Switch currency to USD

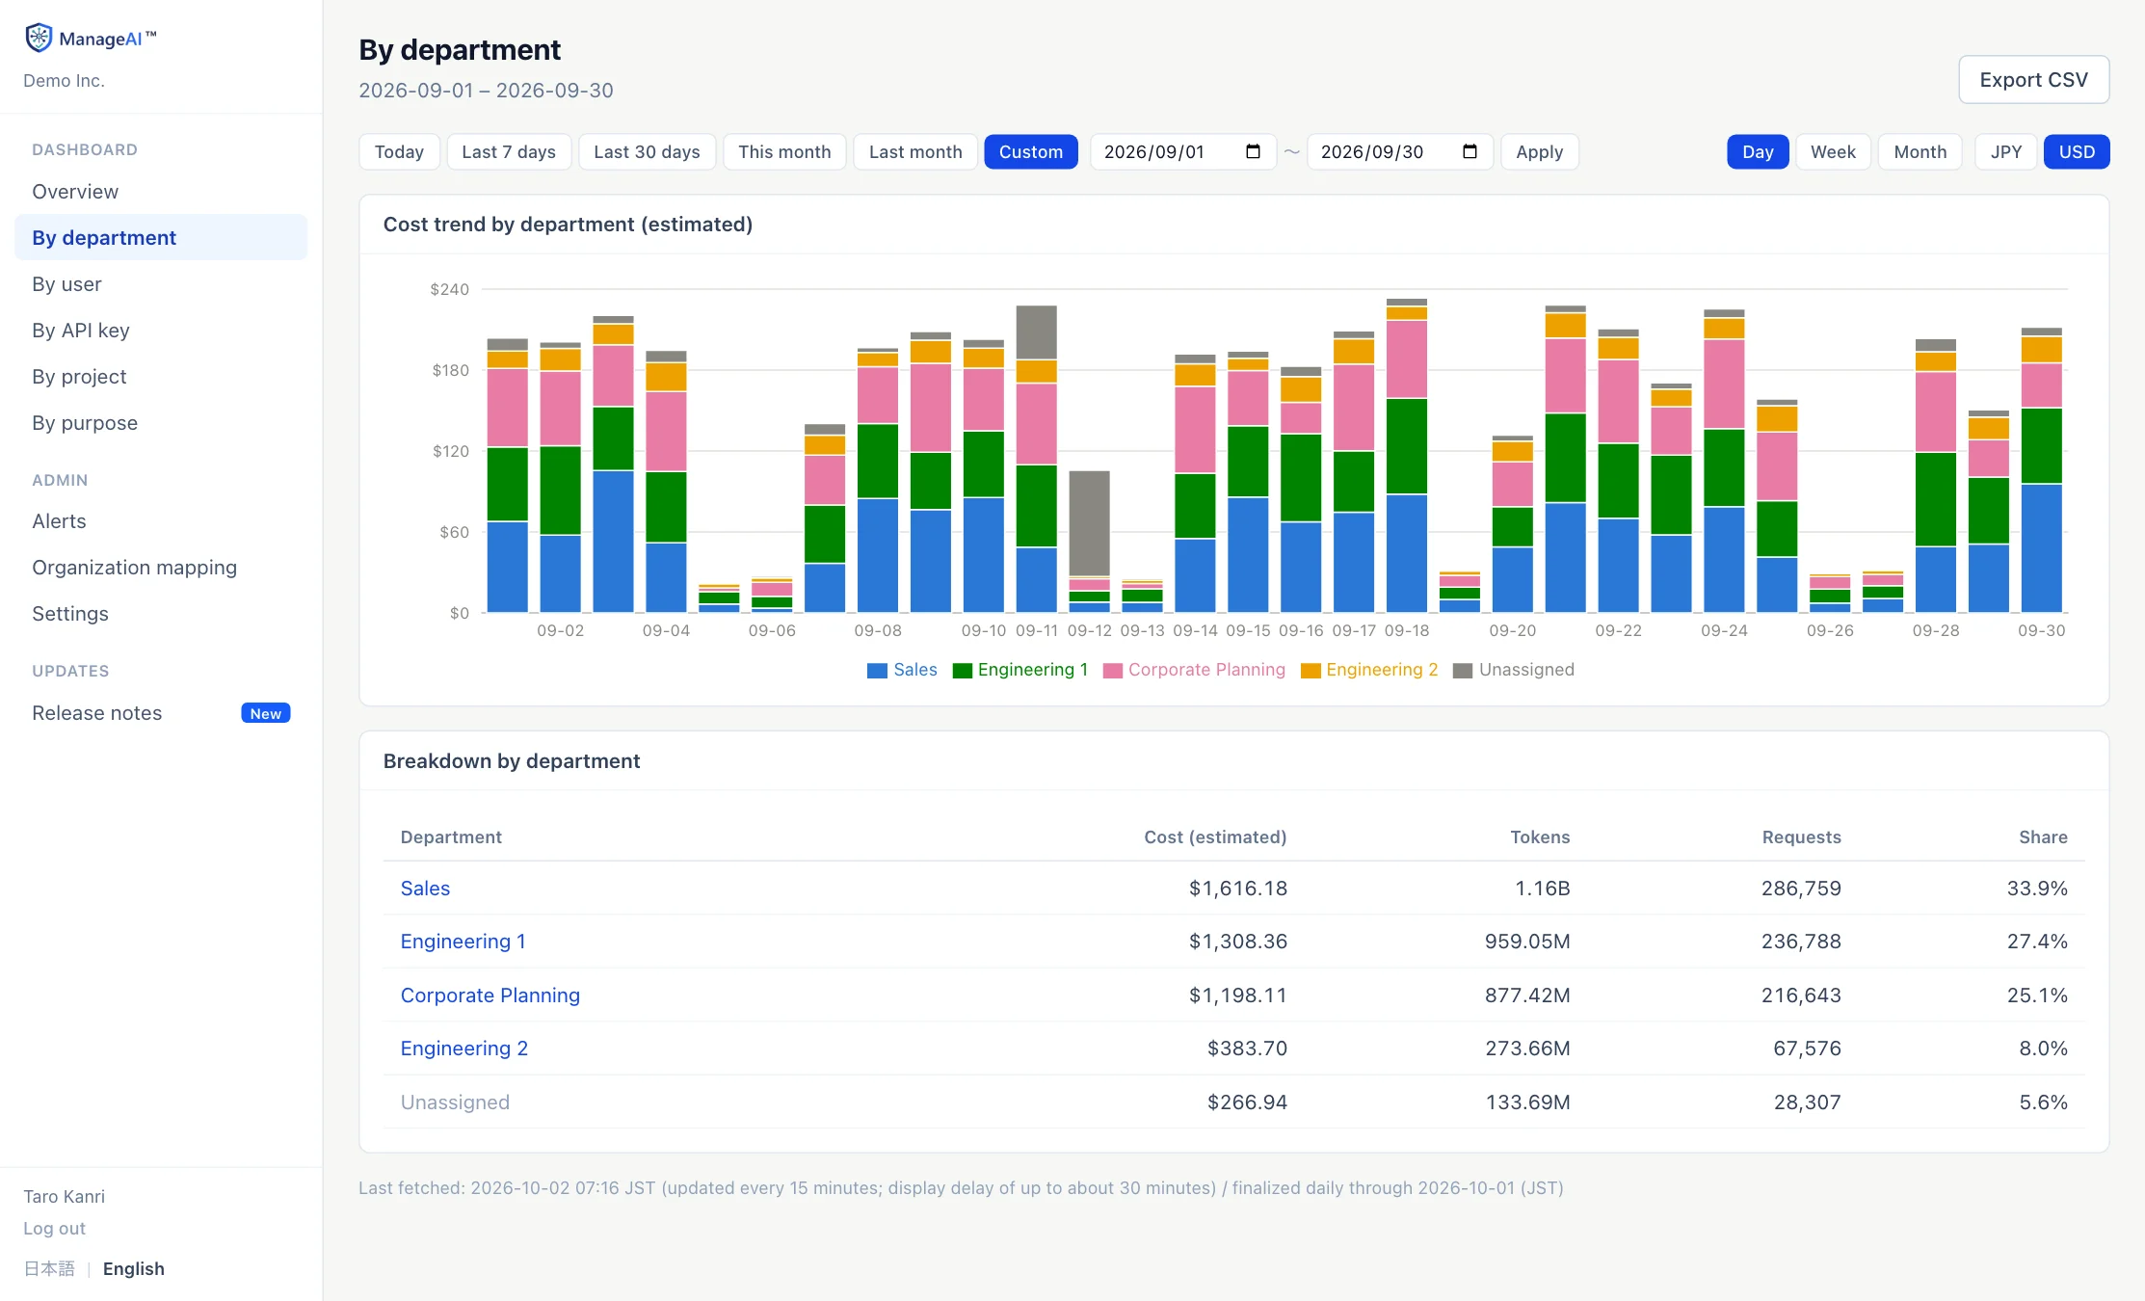pyautogui.click(x=2077, y=151)
